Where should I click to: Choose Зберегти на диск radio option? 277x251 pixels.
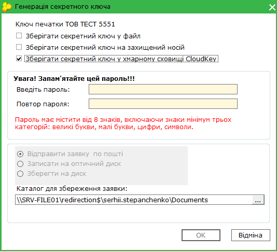coord(20,174)
